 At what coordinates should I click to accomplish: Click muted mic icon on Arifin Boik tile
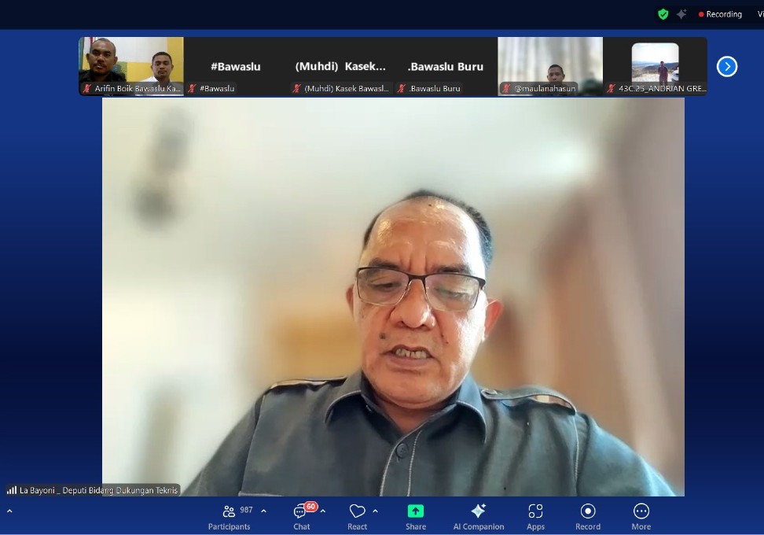(x=87, y=88)
